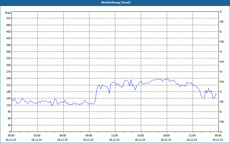The image size is (230, 143).
Task: Click the N compass label level with 360
Action: [x=221, y=52]
